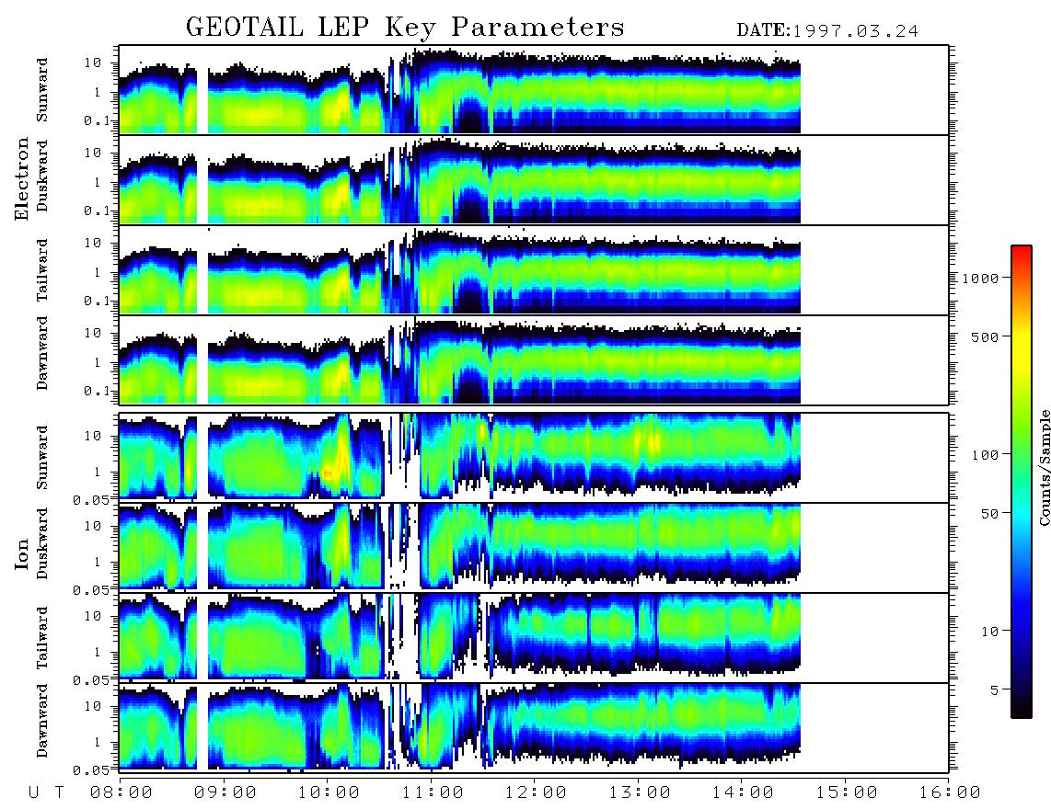The width and height of the screenshot is (1051, 809).
Task: Click the 14:00 time tick label
Action: (743, 793)
